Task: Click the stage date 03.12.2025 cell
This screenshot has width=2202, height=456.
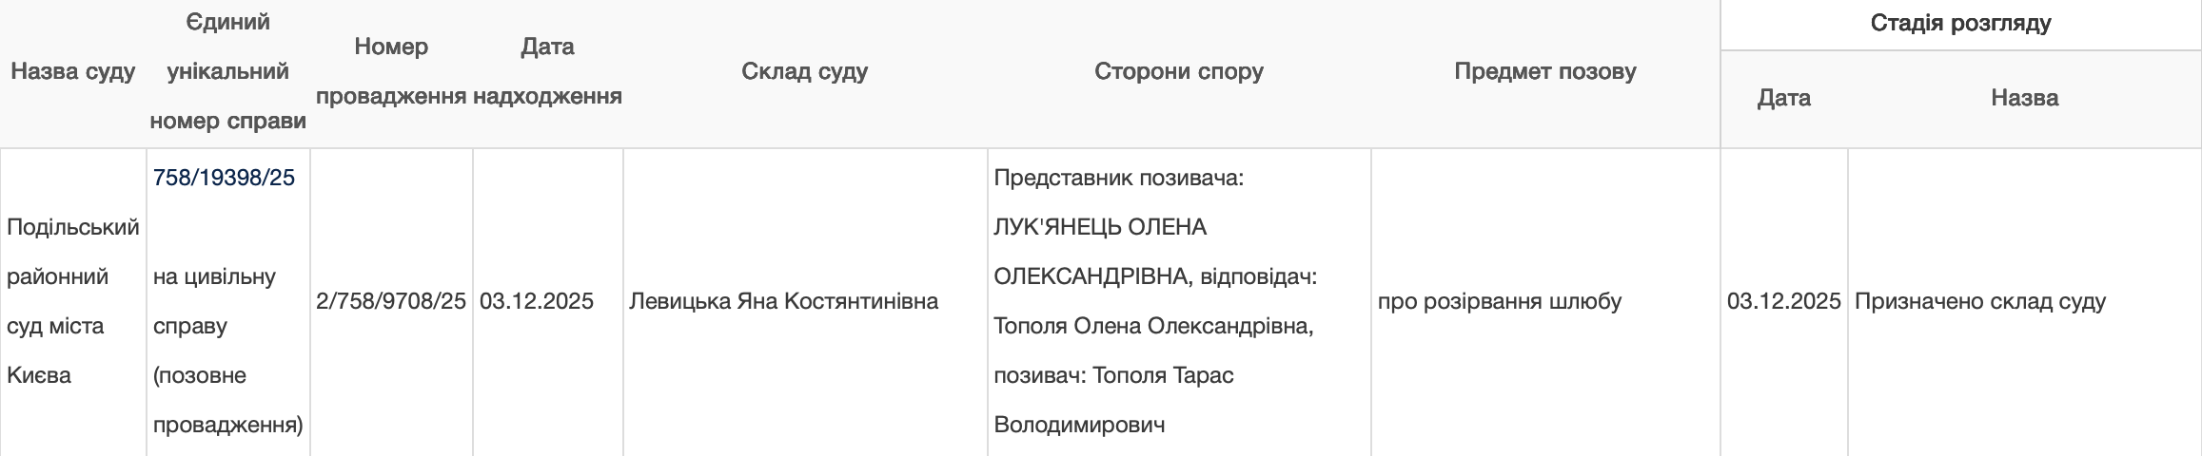Action: point(1783,301)
